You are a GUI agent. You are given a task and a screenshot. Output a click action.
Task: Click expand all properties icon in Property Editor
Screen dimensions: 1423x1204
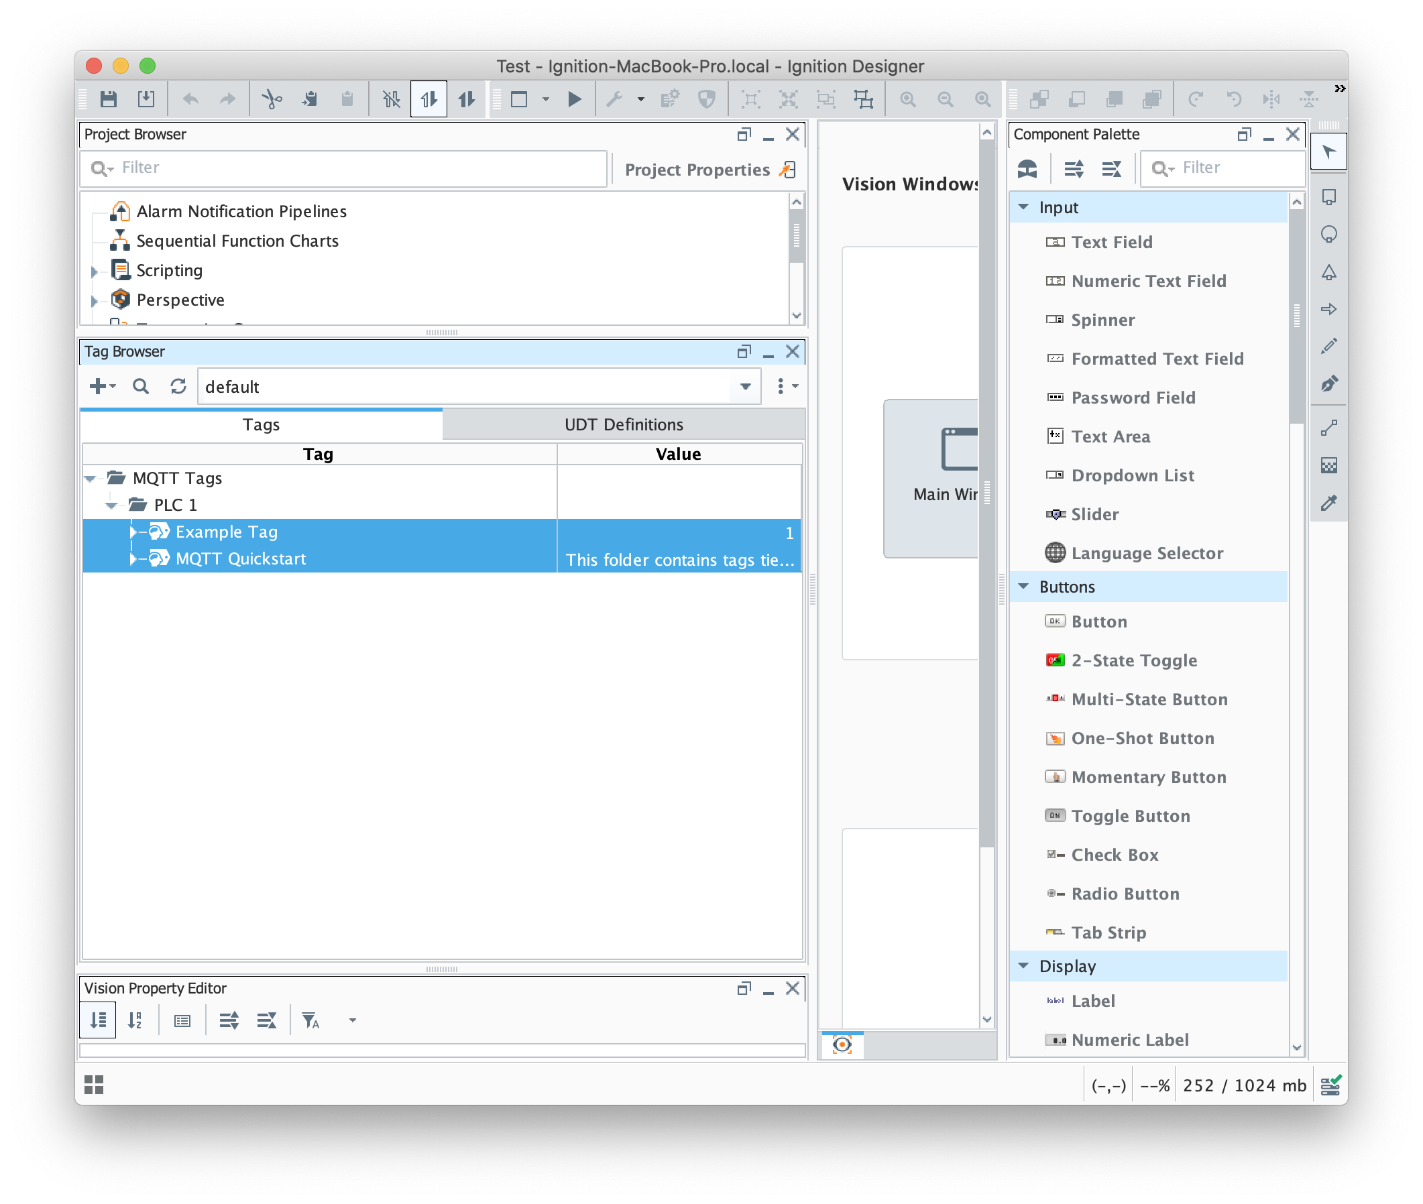coord(229,1020)
